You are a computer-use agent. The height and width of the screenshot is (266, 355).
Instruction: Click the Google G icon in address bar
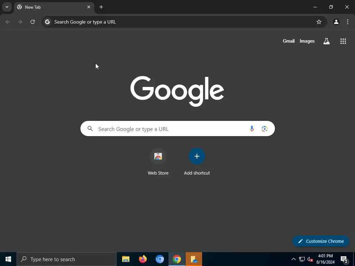point(47,22)
